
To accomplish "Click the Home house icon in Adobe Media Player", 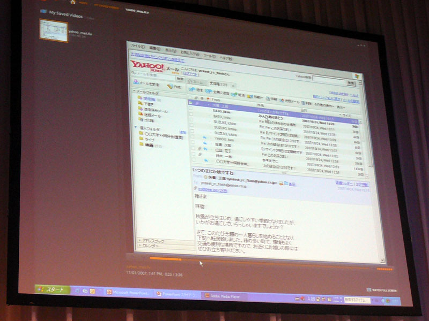I will [x=72, y=2].
